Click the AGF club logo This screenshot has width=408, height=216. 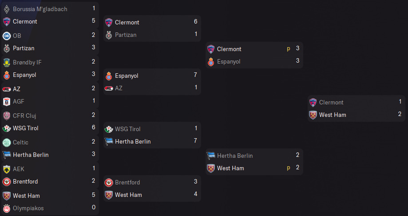coord(7,102)
